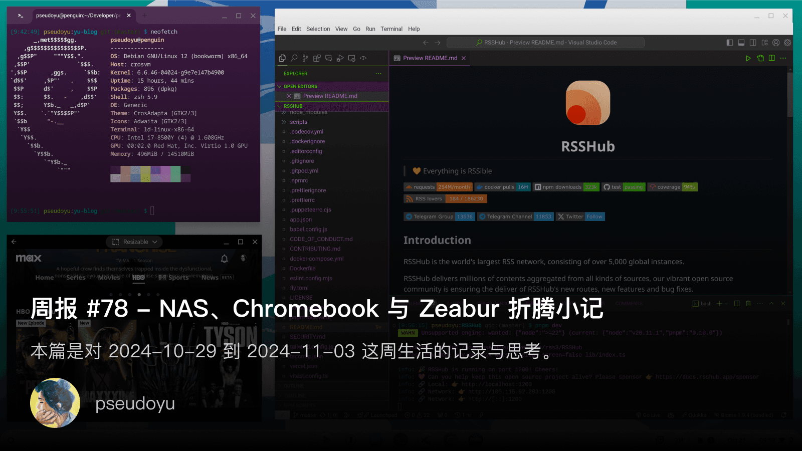Go back with VS Code navigation arrow

point(426,43)
